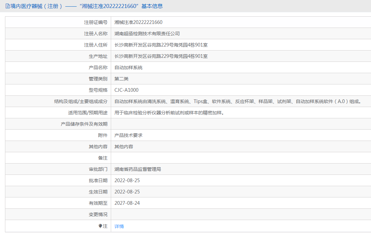Screen dimensions: 371x234
Task: Click the 其他内容 value cell
Action: [124, 147]
